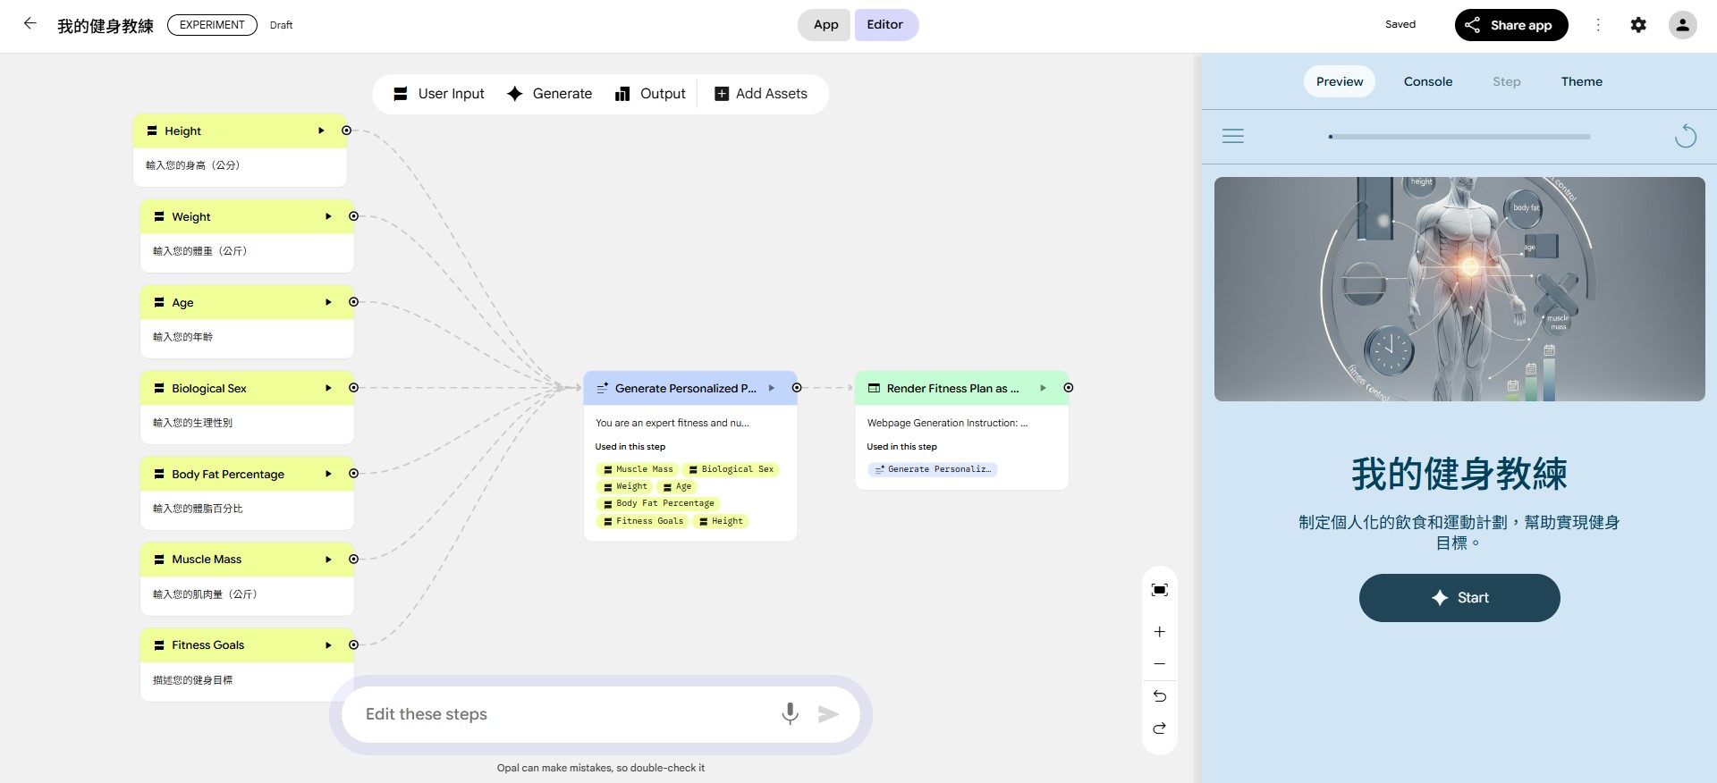Restart the preview with refresh icon
The image size is (1717, 783).
point(1685,136)
